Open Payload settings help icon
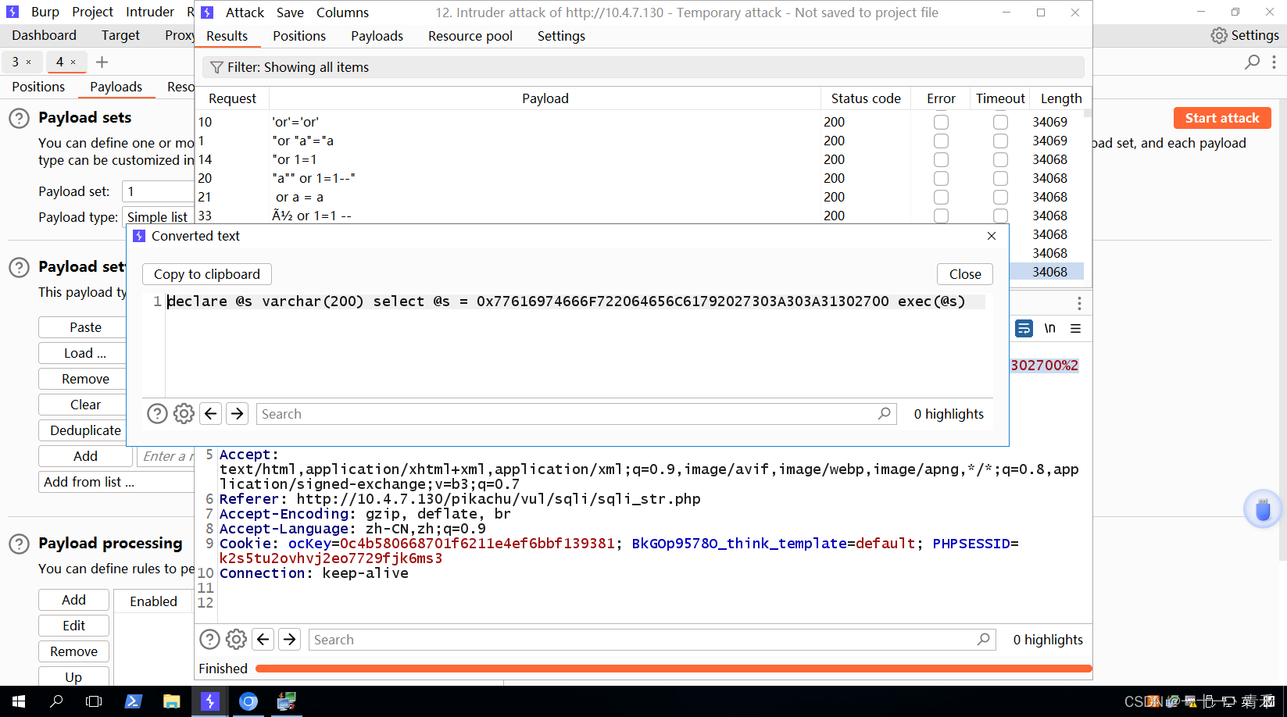 pyautogui.click(x=19, y=268)
